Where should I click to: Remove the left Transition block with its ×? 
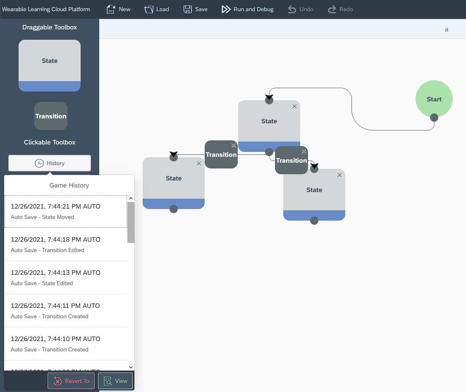click(x=234, y=145)
